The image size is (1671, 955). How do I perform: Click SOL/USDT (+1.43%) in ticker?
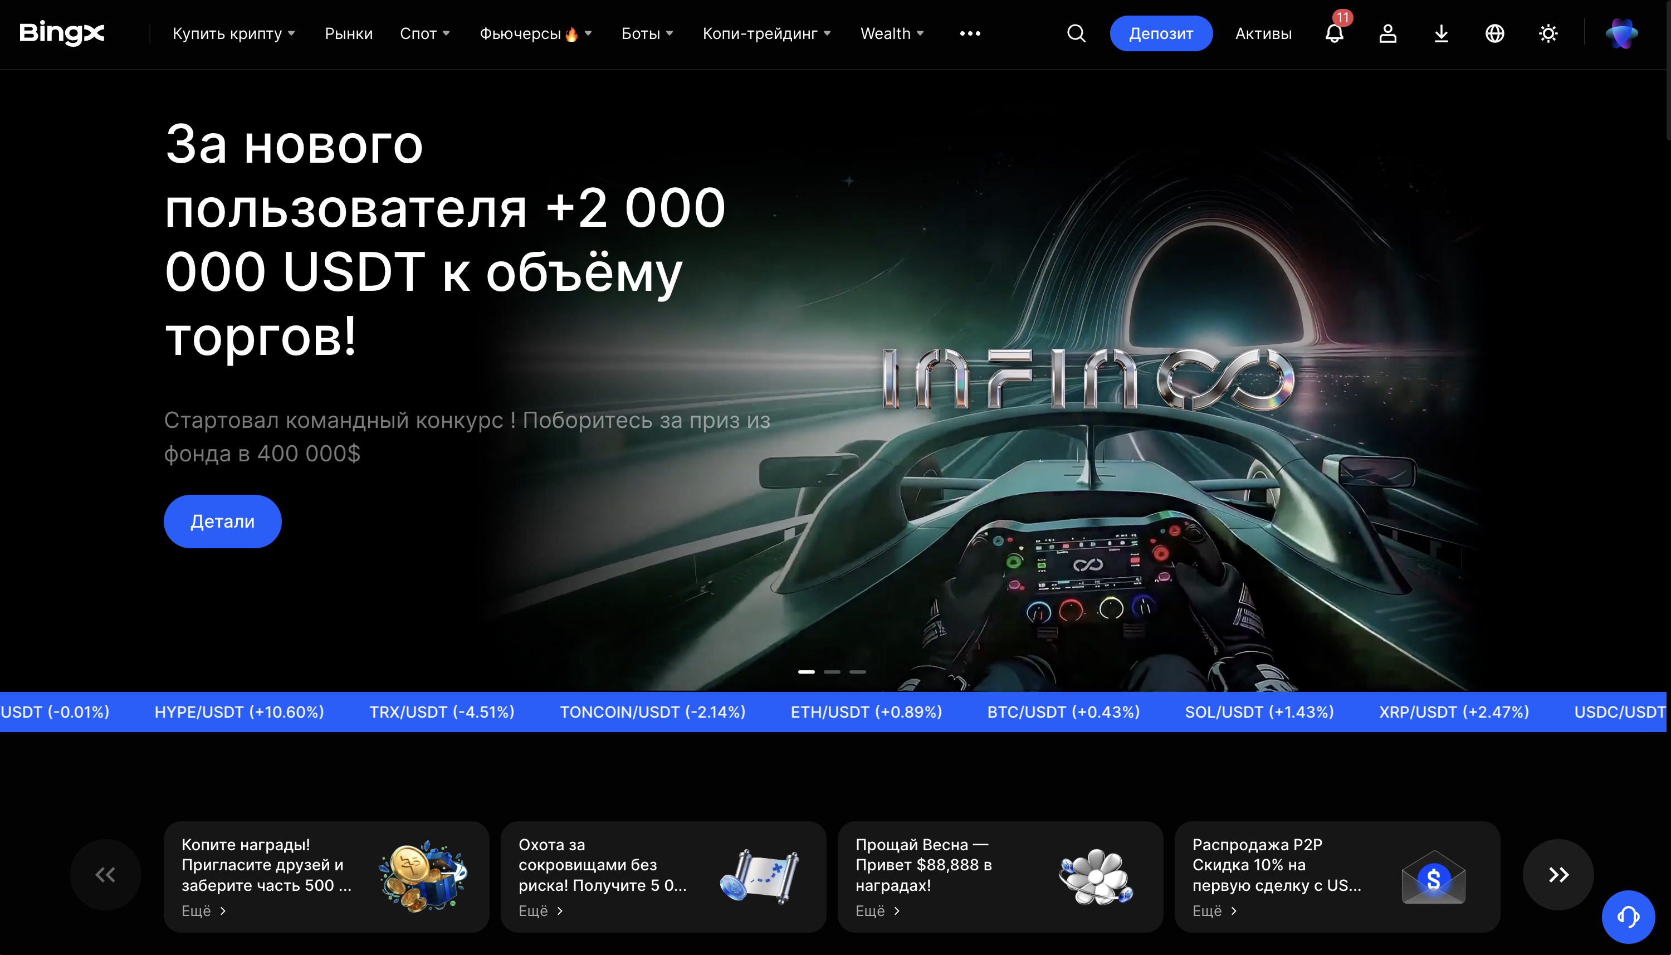[1259, 712]
